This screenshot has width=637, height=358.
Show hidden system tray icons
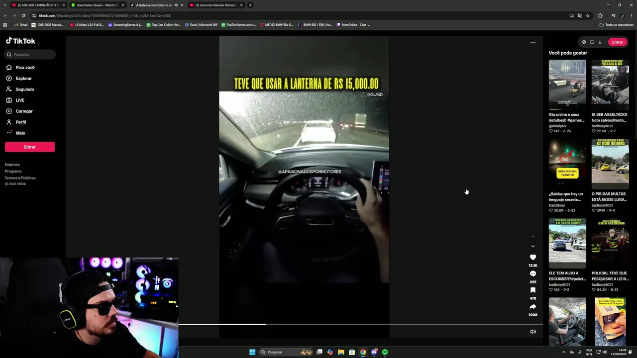(564, 352)
